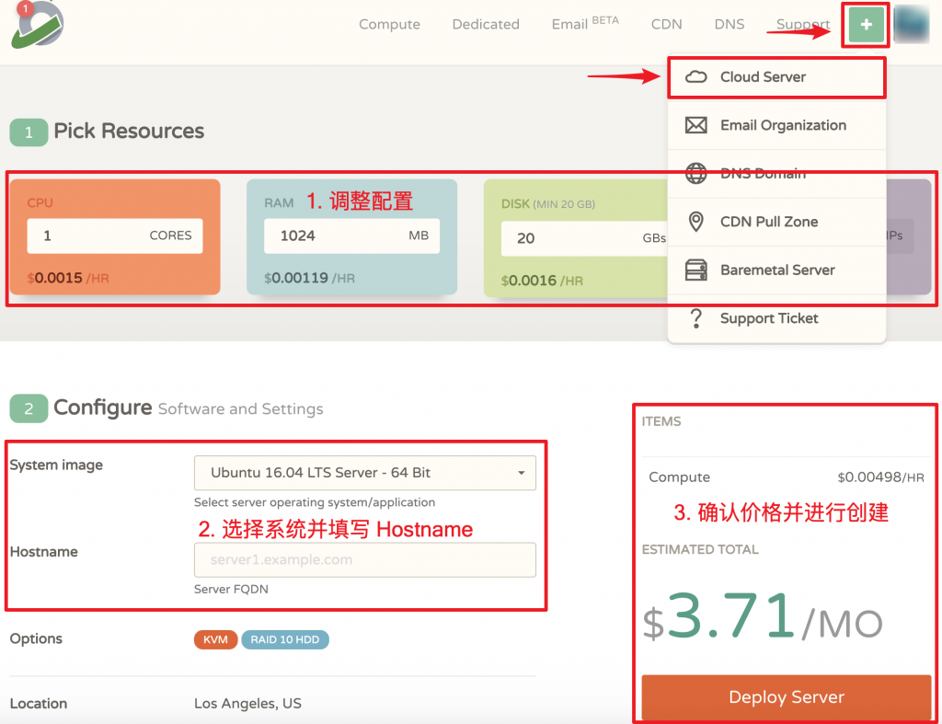Edit the CPU cores field

[115, 236]
